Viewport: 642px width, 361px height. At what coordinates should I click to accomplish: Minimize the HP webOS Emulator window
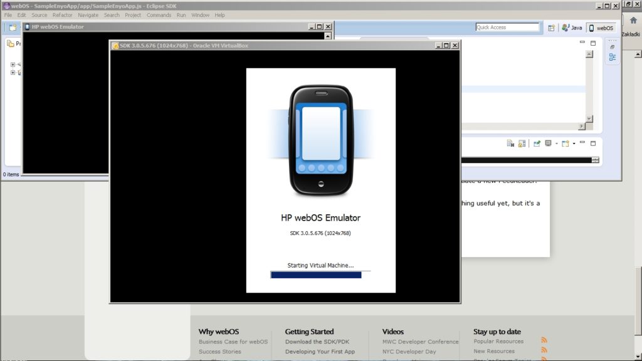pyautogui.click(x=312, y=26)
